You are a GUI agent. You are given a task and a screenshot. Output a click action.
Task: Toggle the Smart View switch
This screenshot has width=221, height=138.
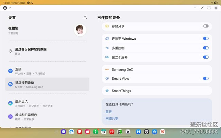[205, 79]
